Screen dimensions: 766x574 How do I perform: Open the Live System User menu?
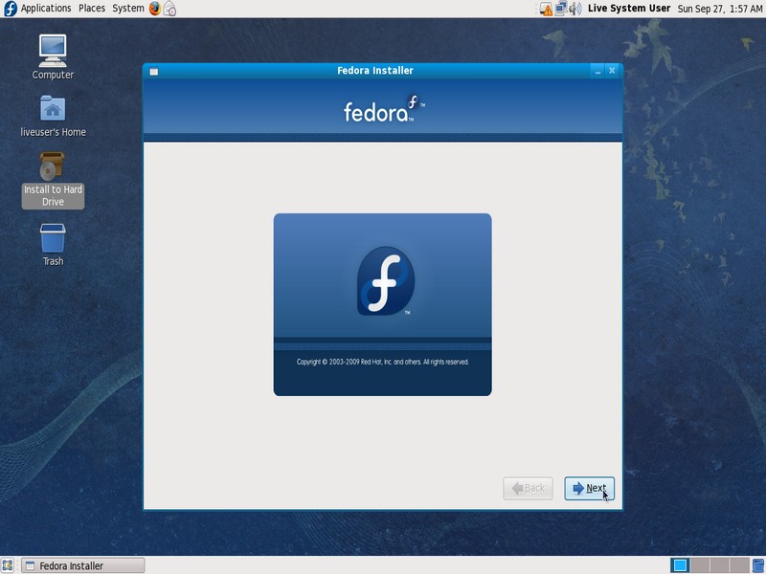coord(629,9)
